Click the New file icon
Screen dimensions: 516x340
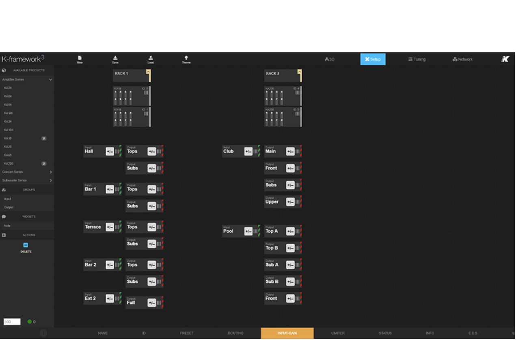coord(80,58)
